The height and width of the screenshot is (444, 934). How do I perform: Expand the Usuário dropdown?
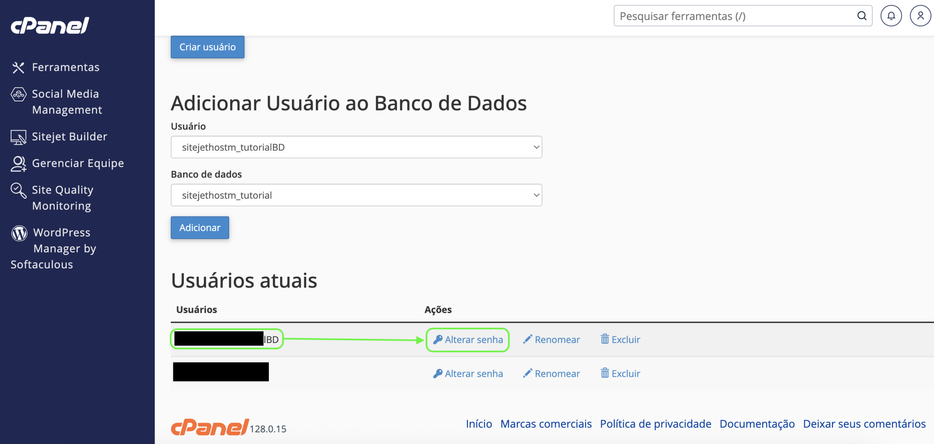[x=356, y=147]
